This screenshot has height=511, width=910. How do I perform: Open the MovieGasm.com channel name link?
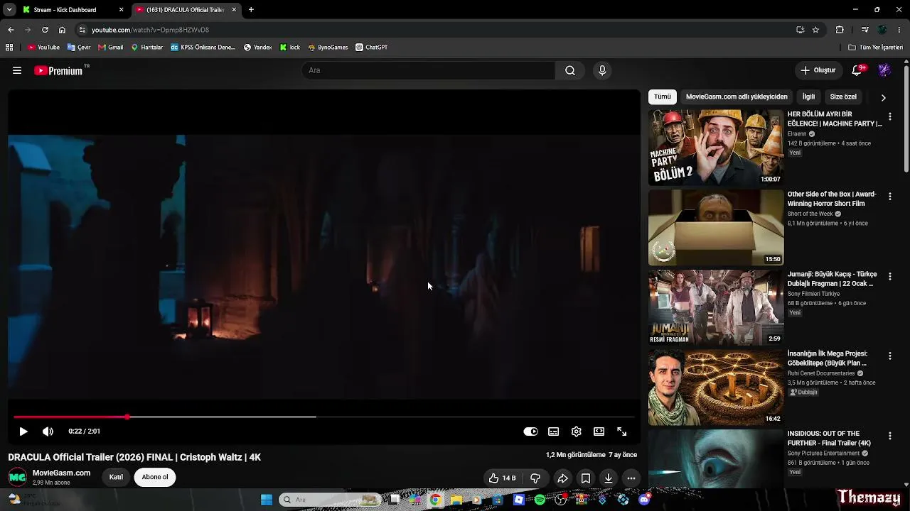[x=62, y=473]
